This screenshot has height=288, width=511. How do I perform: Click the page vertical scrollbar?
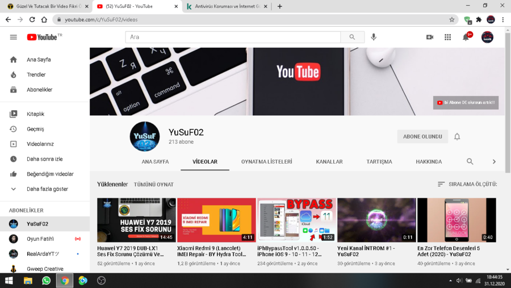508,103
